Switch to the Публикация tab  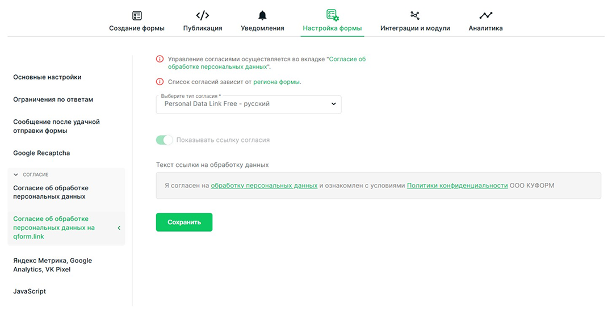point(203,28)
